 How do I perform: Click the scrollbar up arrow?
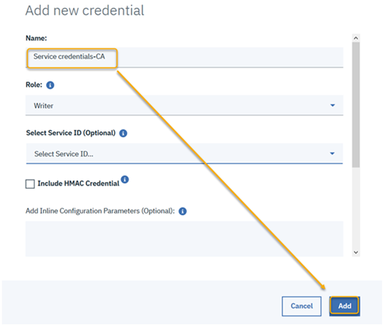point(356,38)
